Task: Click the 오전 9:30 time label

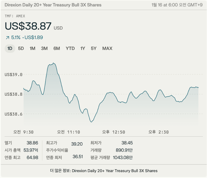Action: point(23,132)
